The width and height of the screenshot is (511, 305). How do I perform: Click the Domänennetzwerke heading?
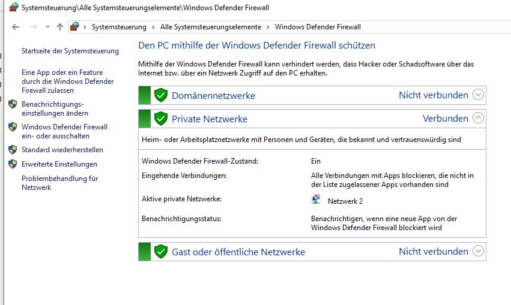click(213, 96)
